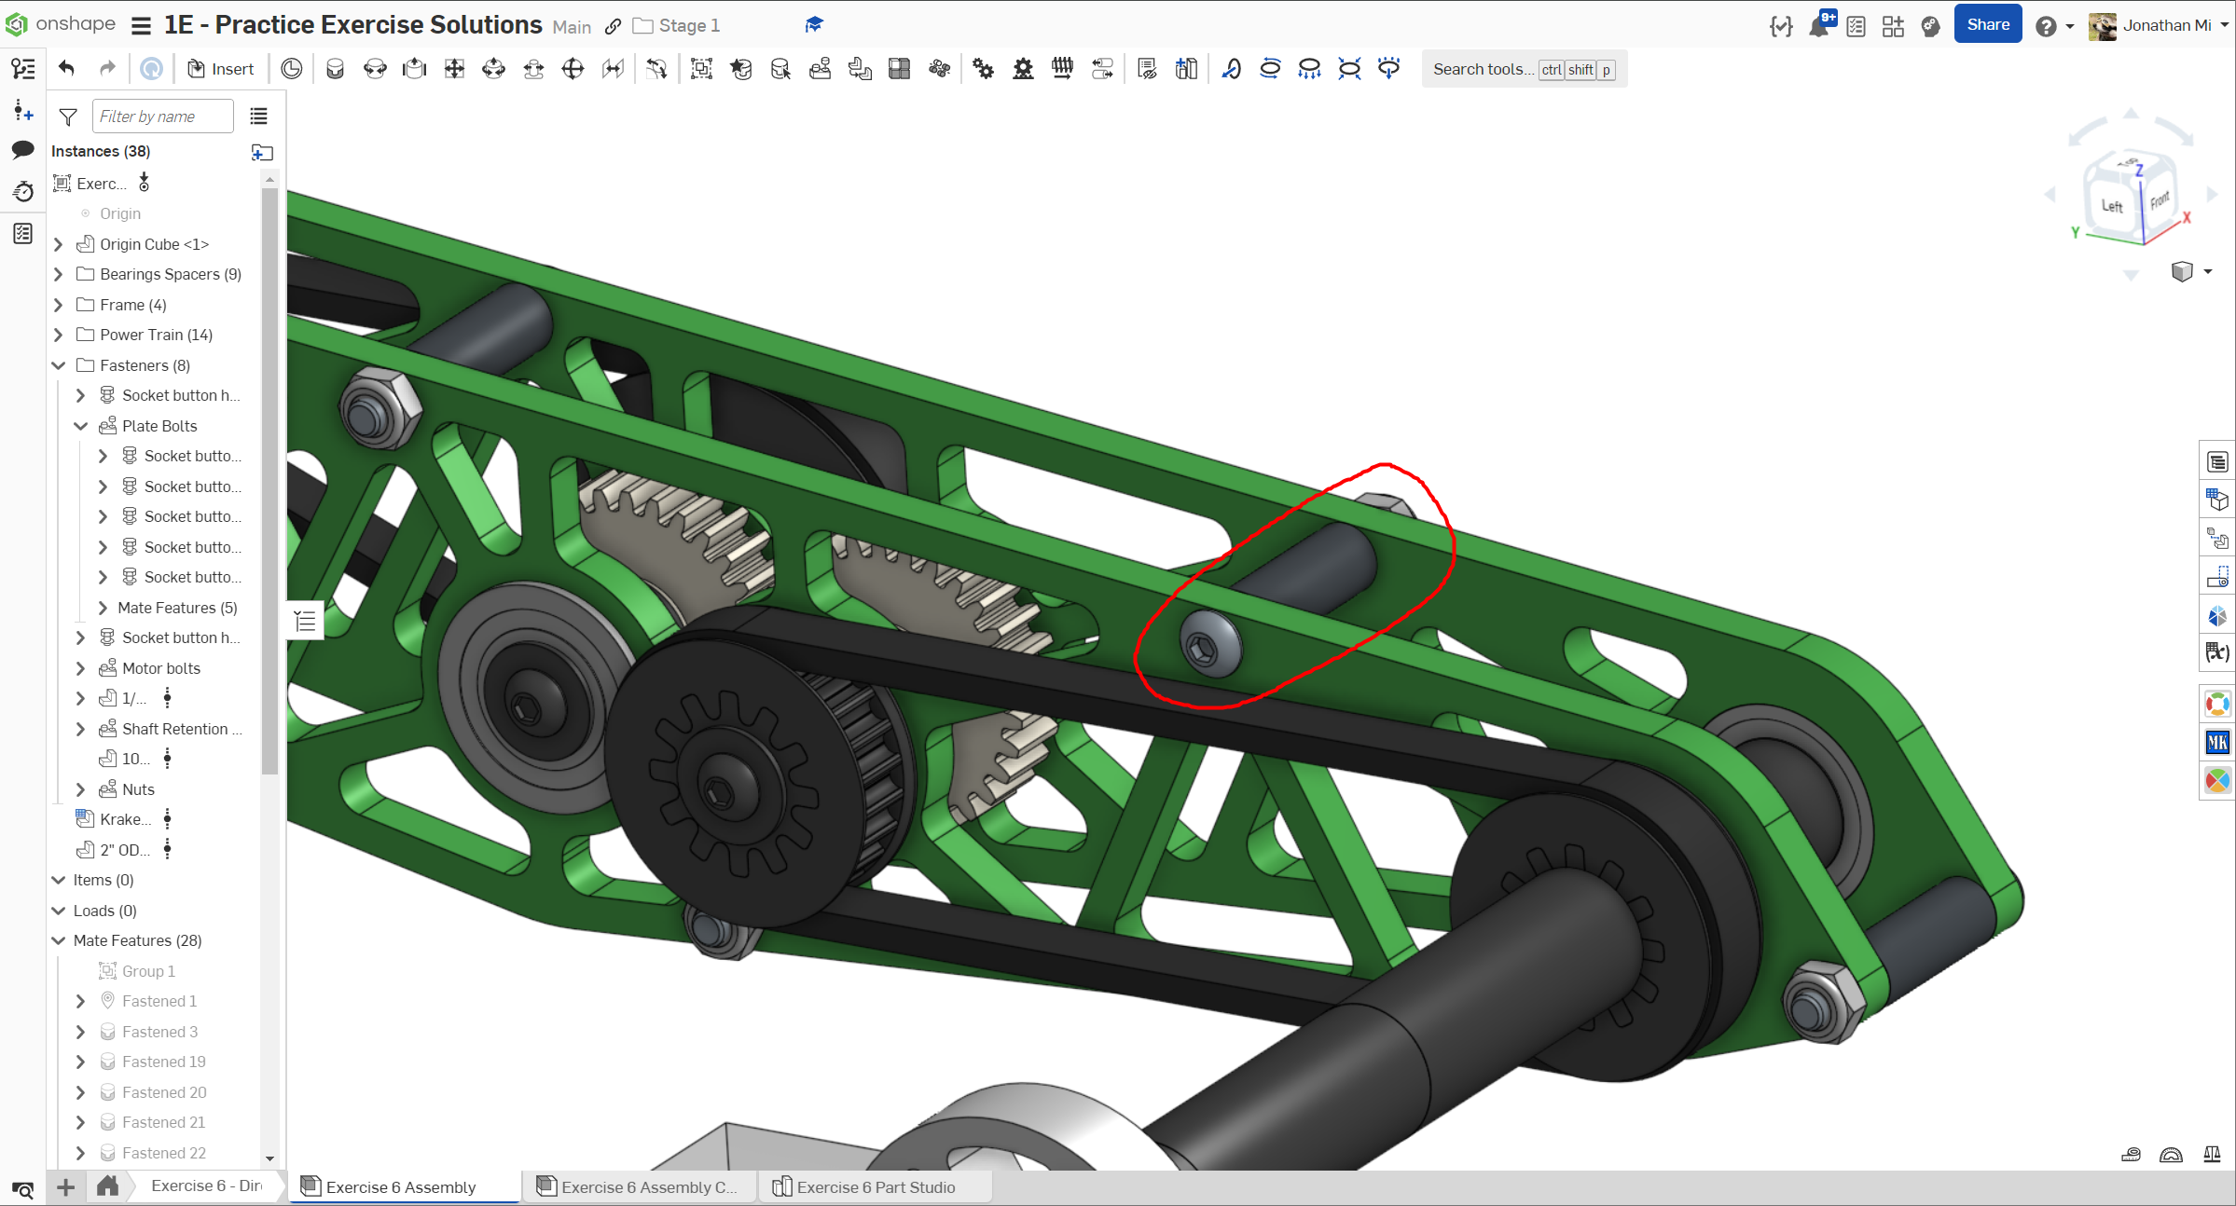The width and height of the screenshot is (2236, 1206).
Task: Open the notifications bell icon
Action: [x=1818, y=26]
